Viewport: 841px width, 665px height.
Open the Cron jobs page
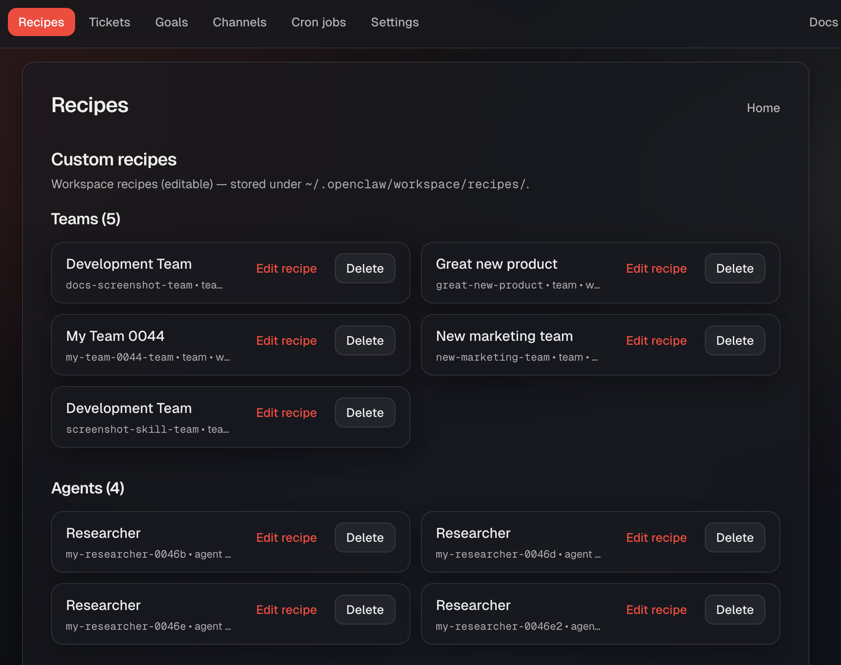tap(319, 22)
